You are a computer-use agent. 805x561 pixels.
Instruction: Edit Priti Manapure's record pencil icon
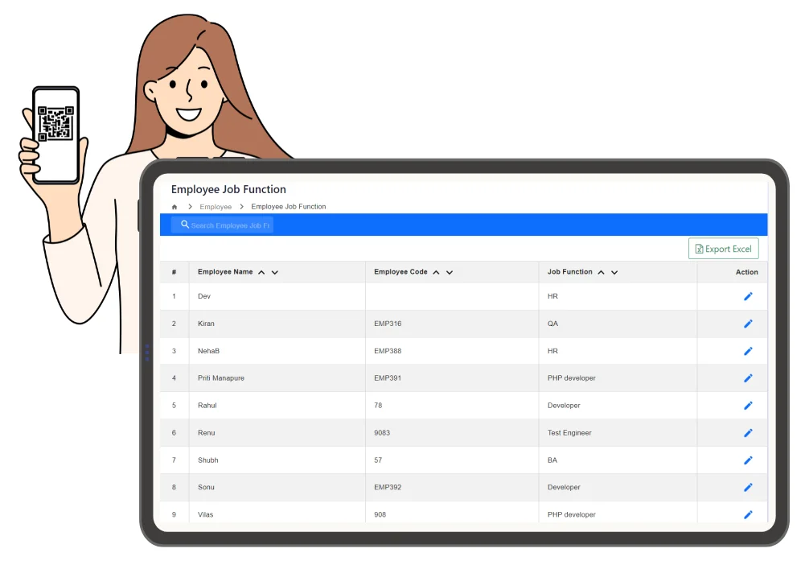(x=748, y=378)
